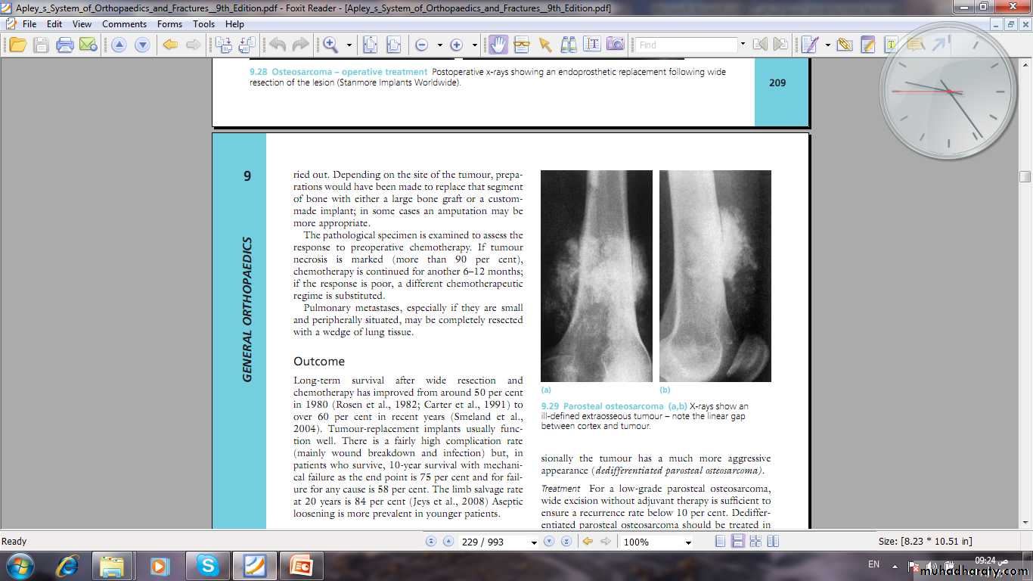
Task: Open a file with the folder icon
Action: point(17,45)
